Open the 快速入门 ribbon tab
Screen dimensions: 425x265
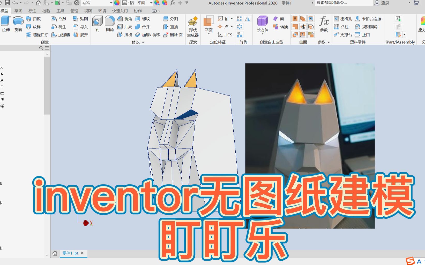pos(120,11)
